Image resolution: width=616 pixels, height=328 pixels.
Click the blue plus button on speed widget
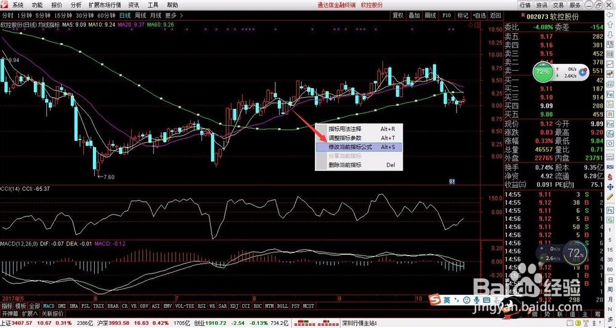point(583,72)
